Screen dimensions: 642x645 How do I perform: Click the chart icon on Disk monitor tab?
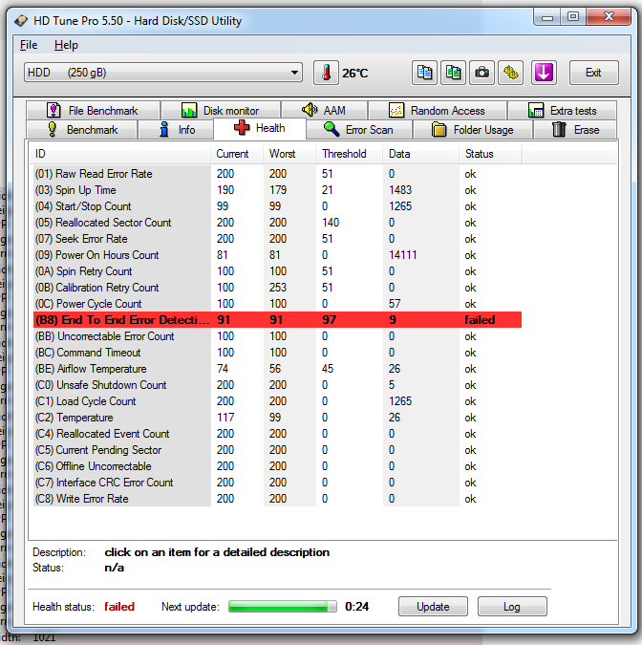tap(189, 110)
